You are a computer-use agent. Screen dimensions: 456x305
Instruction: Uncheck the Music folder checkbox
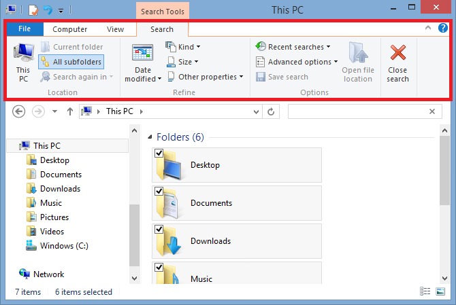click(x=159, y=267)
